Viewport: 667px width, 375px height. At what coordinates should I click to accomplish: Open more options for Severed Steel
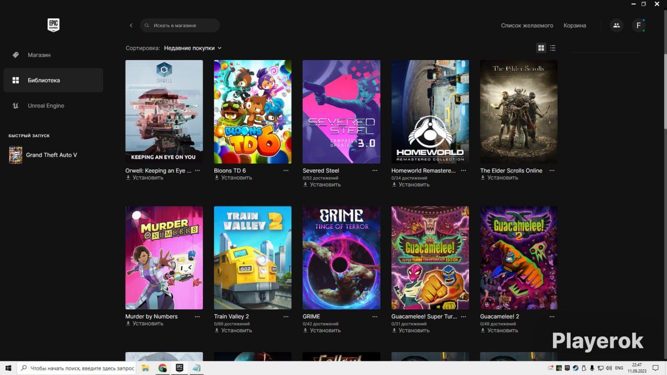[x=375, y=171]
